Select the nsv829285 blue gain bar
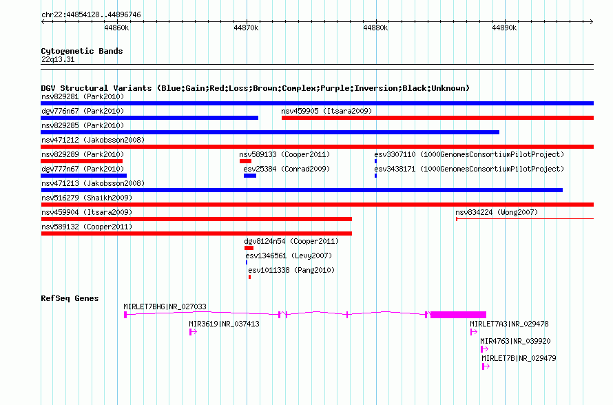 tap(270, 132)
